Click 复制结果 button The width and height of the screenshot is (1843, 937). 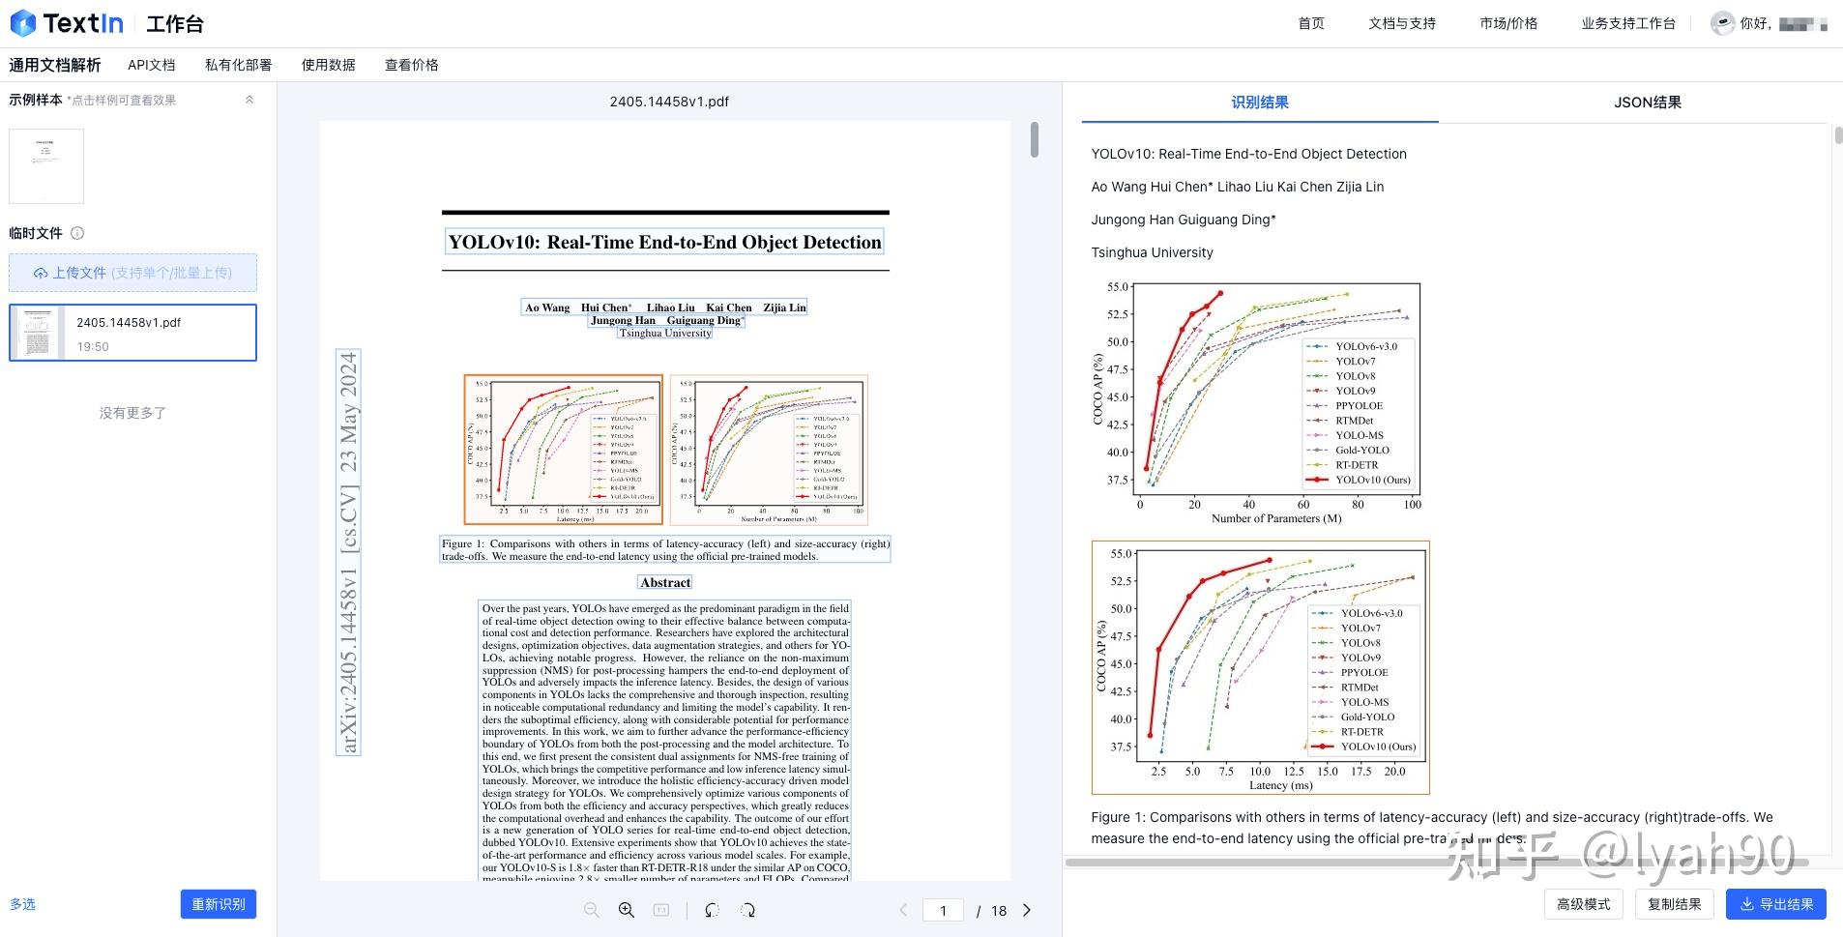[x=1675, y=904]
